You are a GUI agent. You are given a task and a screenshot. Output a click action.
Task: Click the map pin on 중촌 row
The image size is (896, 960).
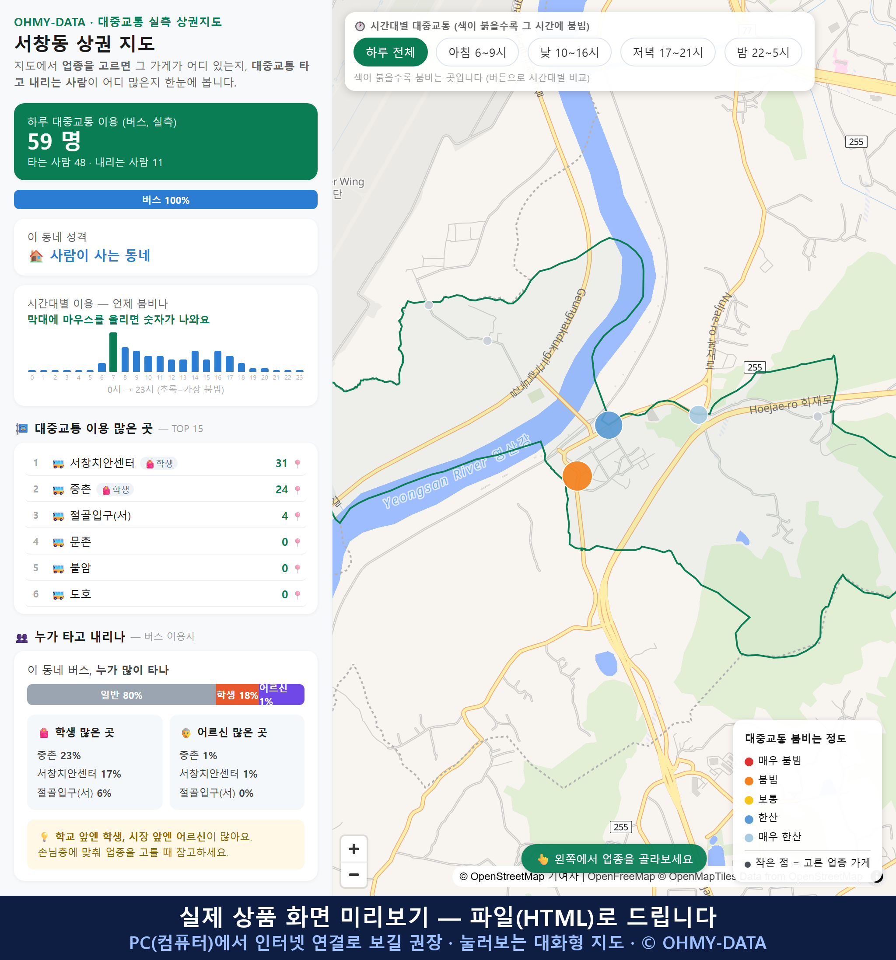(297, 490)
